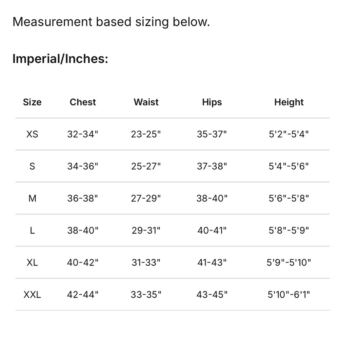Viewport: 339px width, 339px height.
Task: Click the 32-34" chest value
Action: click(x=83, y=134)
